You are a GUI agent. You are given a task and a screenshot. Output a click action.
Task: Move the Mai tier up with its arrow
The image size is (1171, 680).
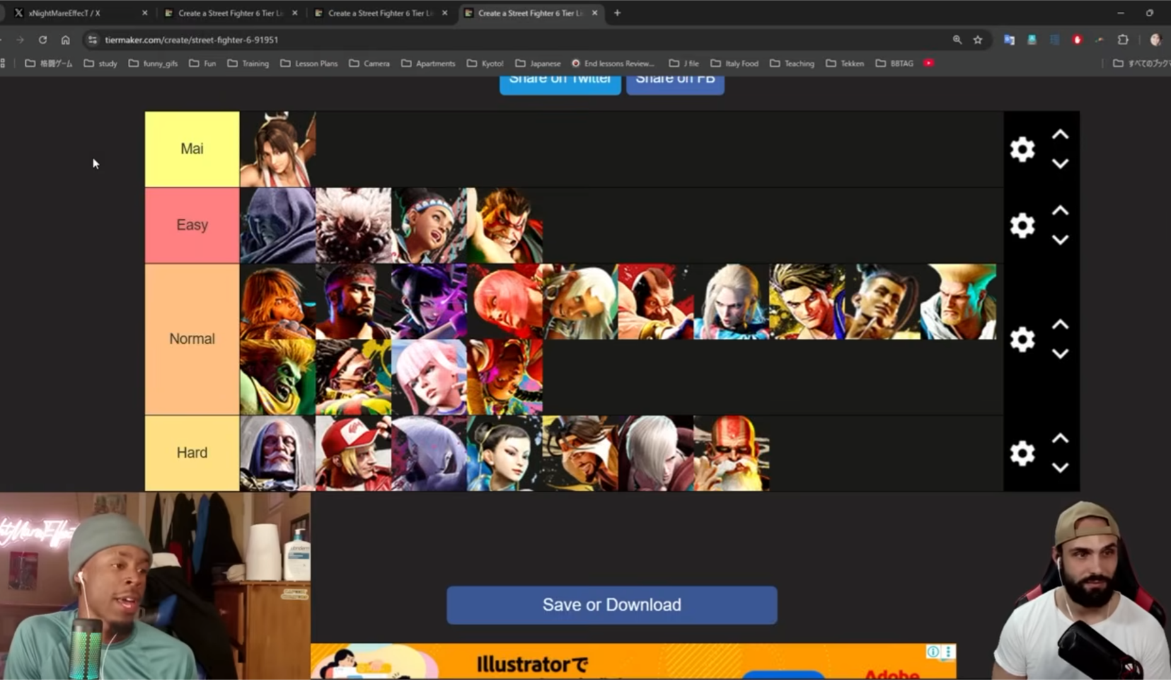(x=1060, y=134)
